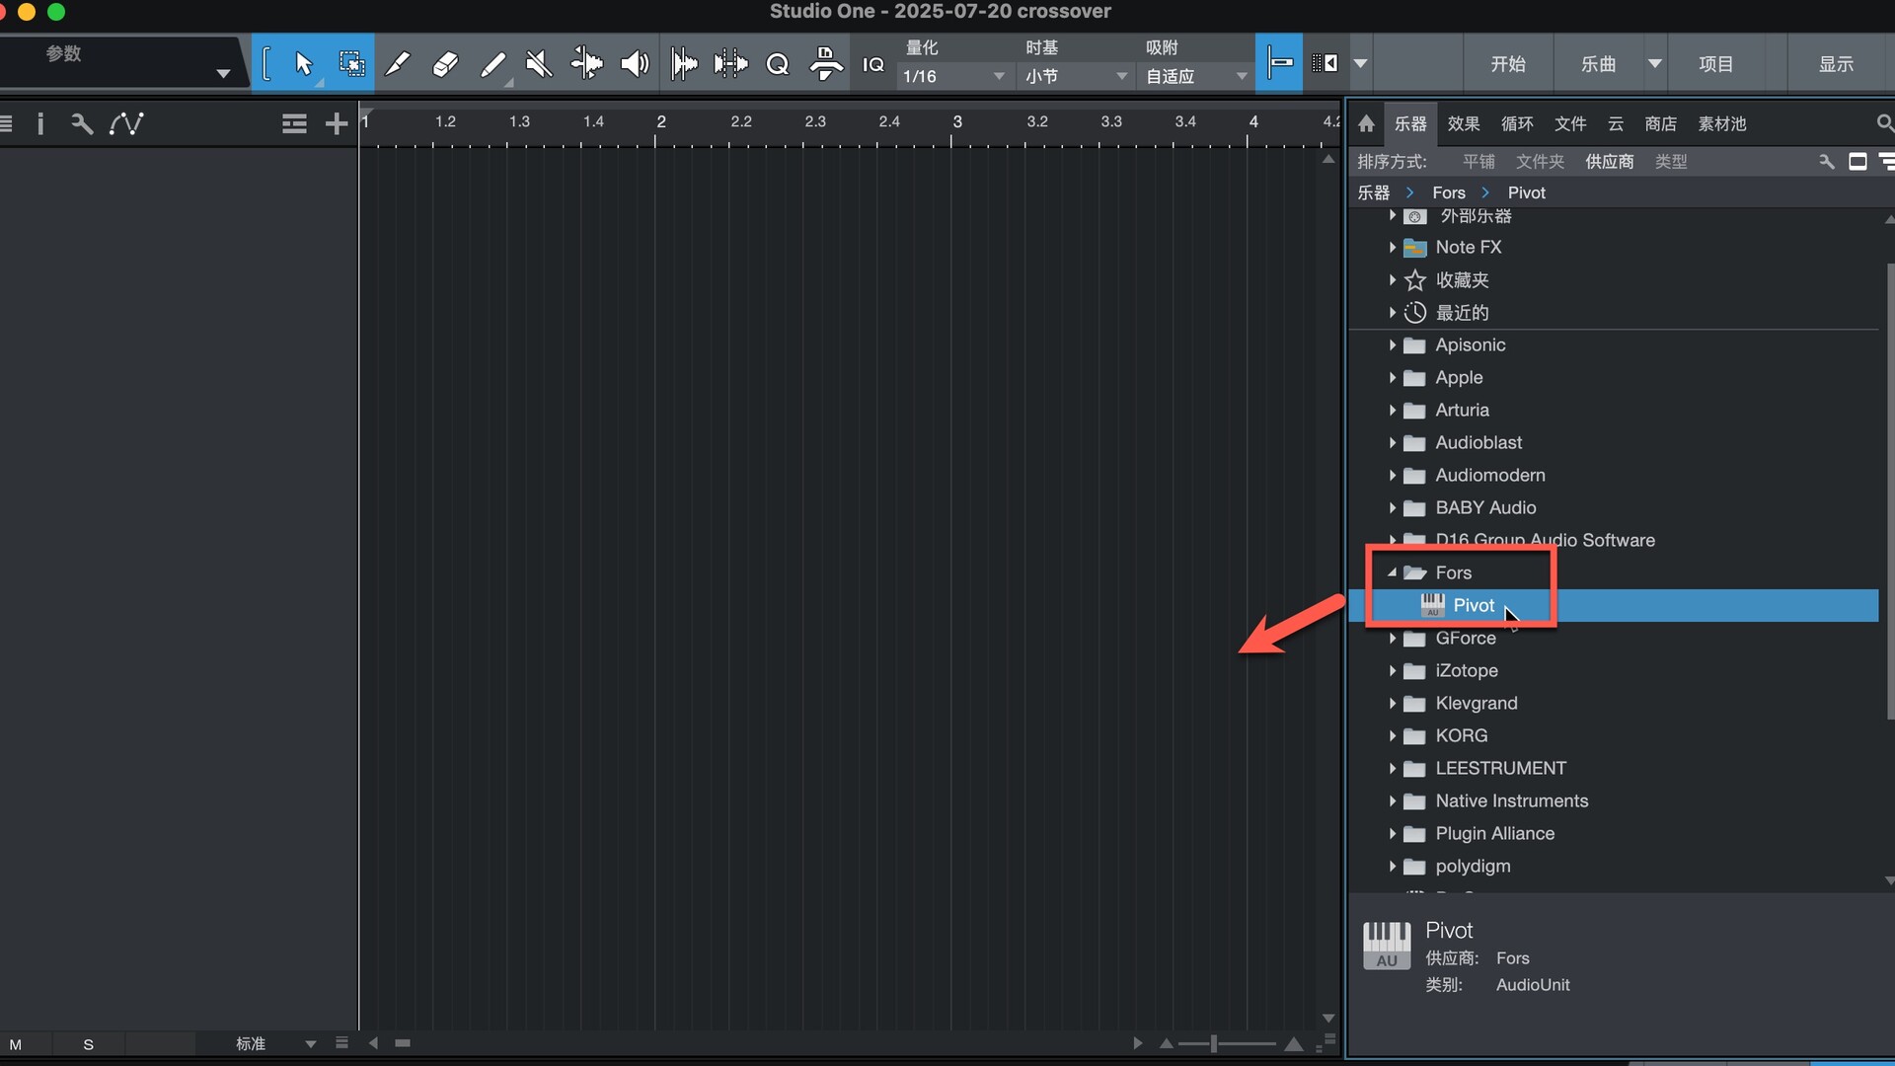Open the 商店 tab

(x=1661, y=123)
